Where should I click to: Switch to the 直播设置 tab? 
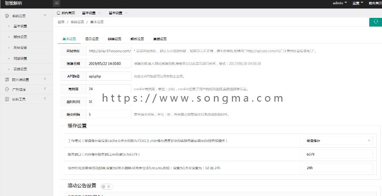pyautogui.click(x=160, y=39)
